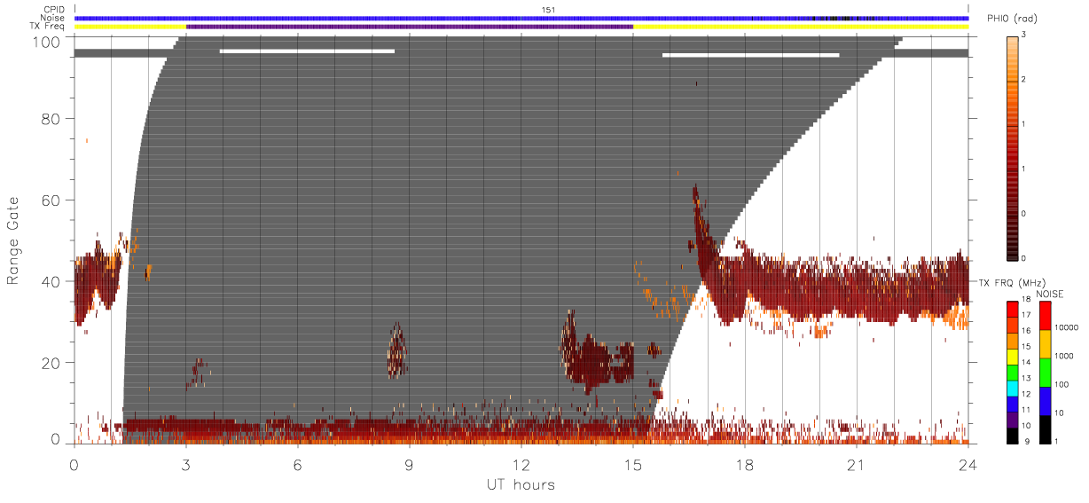This screenshot has height=503, width=1089.
Task: Click Range Gate axis tick 80
Action: pos(51,120)
